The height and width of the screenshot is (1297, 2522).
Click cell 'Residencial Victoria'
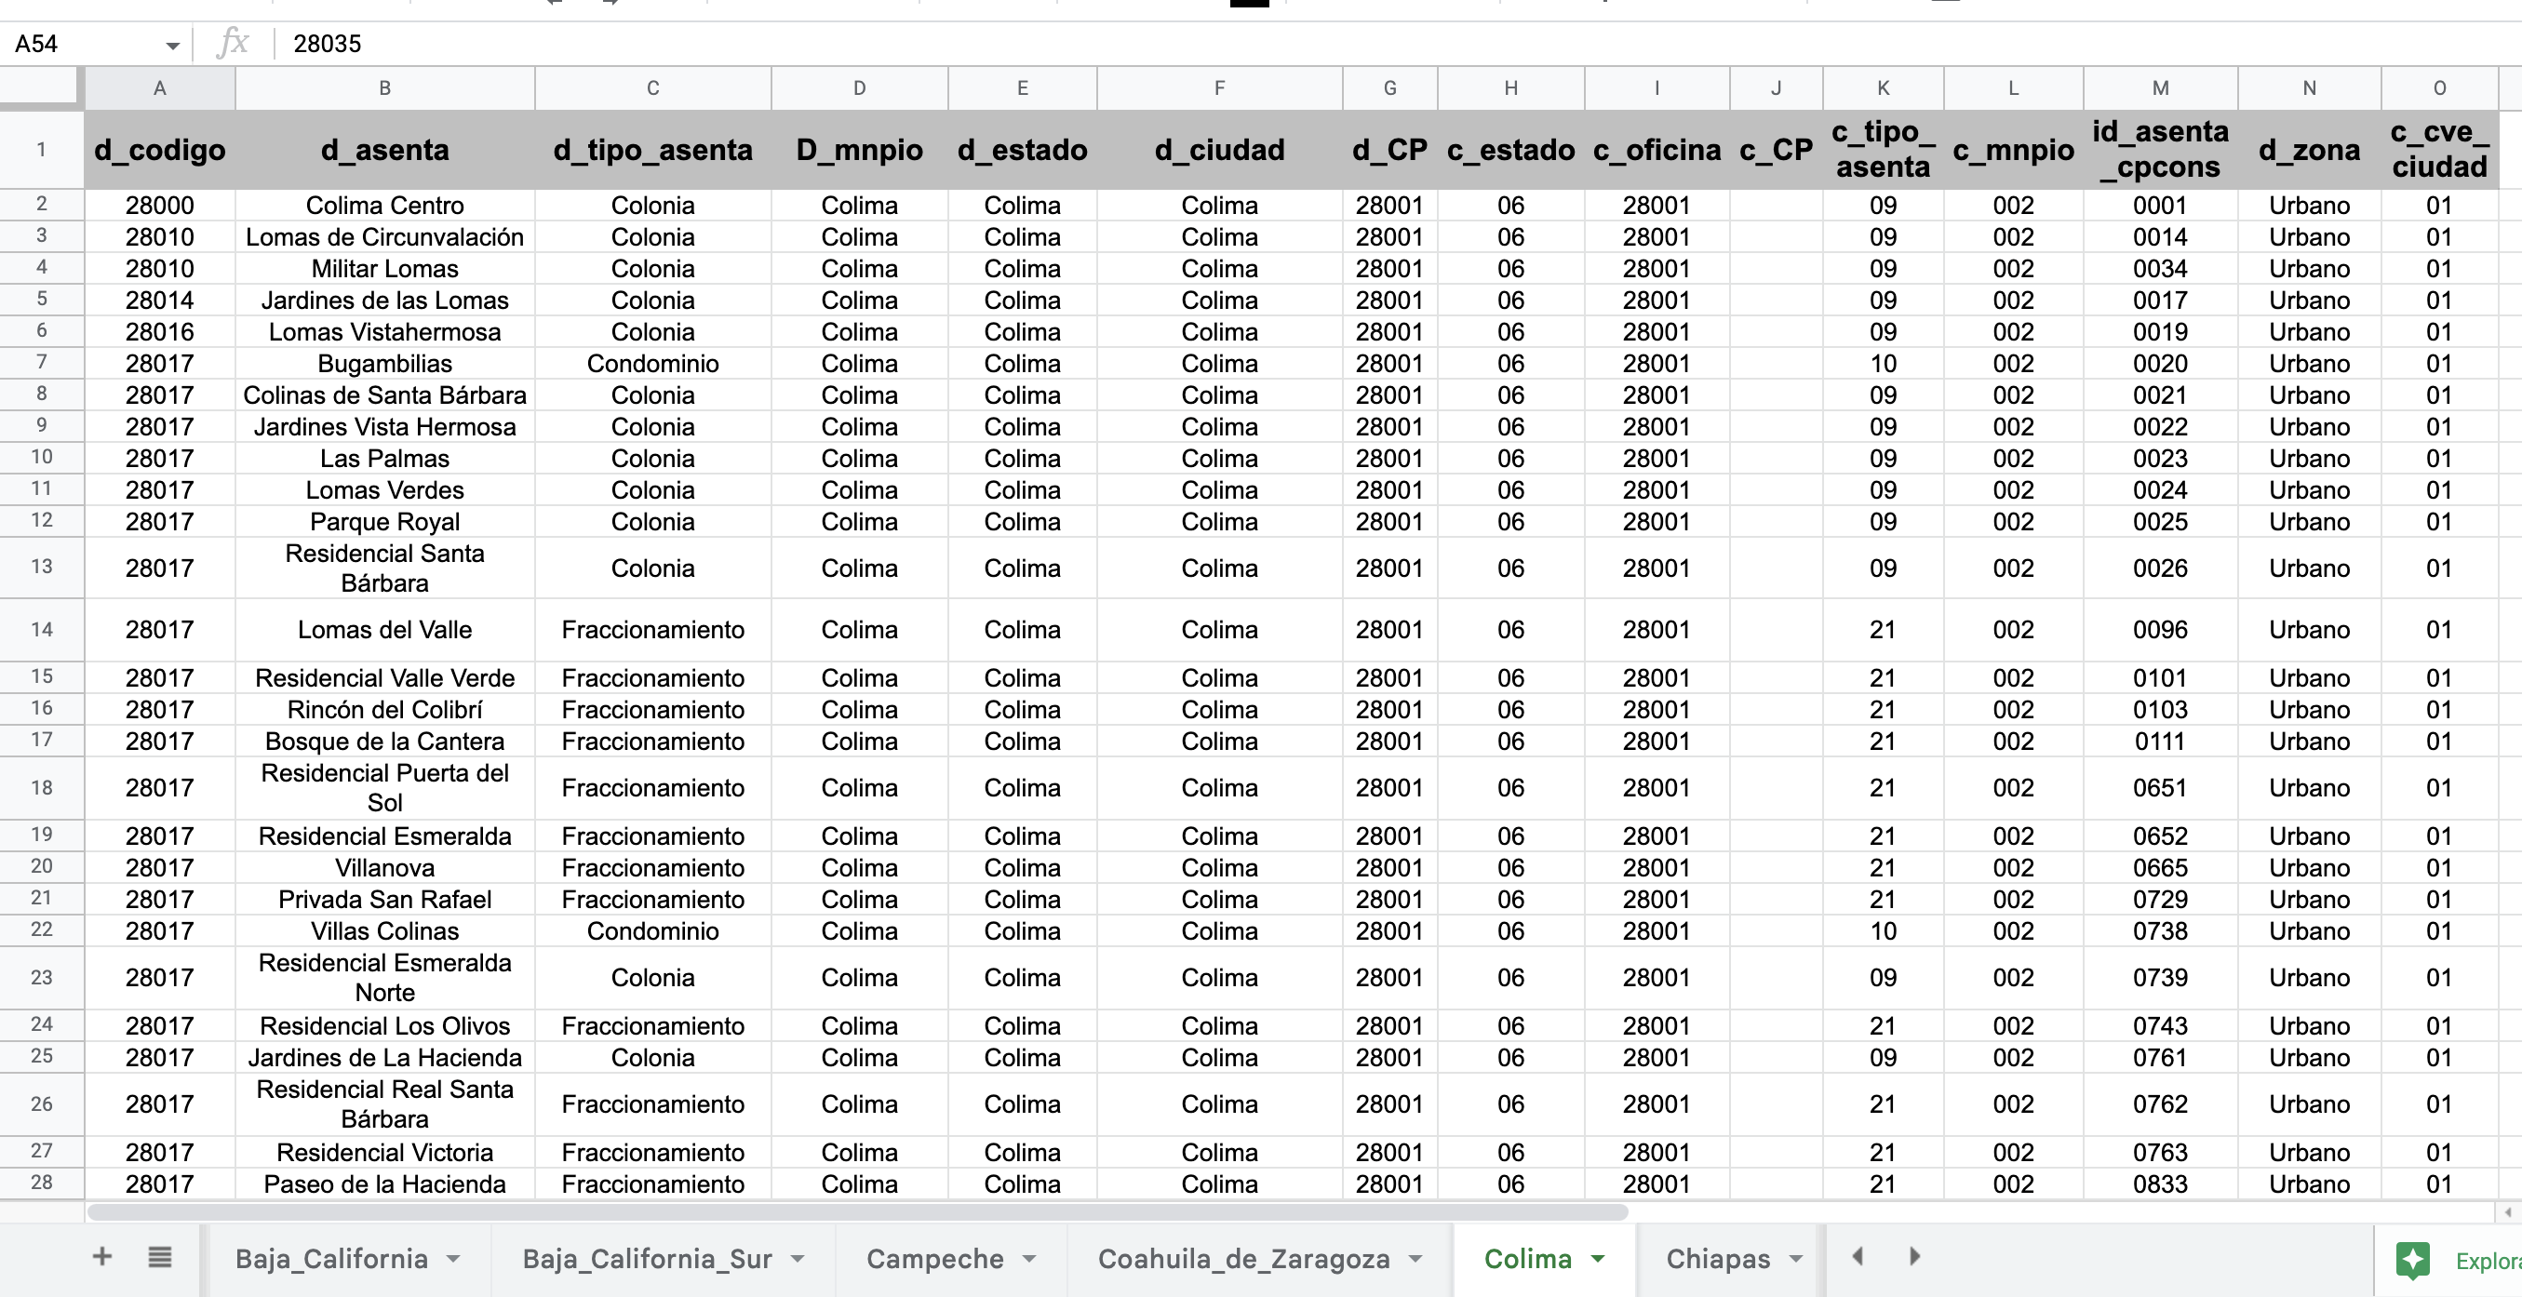[x=384, y=1152]
